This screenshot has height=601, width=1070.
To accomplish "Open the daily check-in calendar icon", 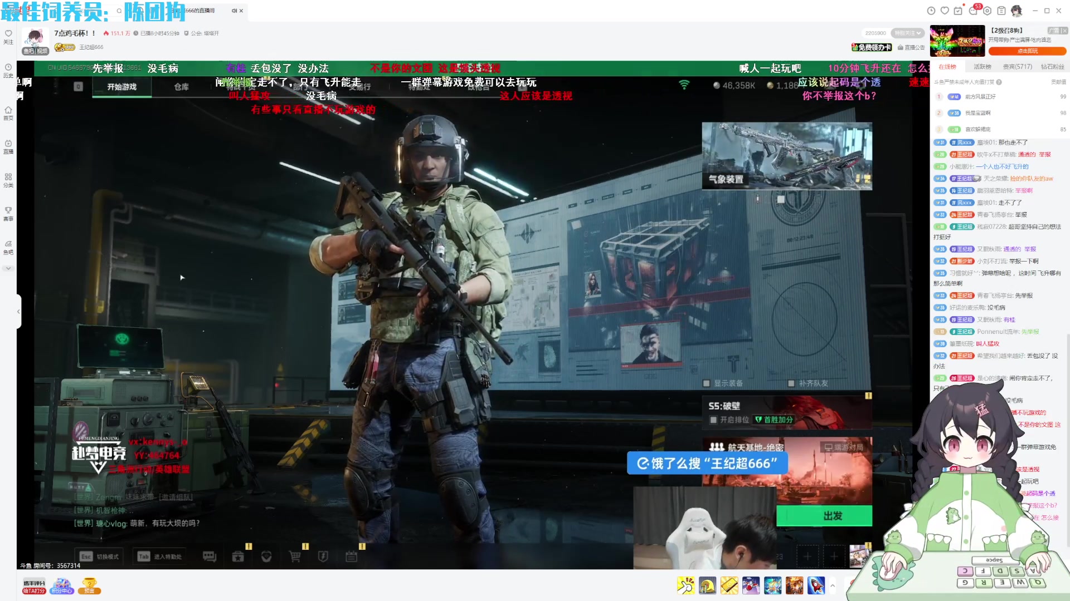I will coord(958,11).
